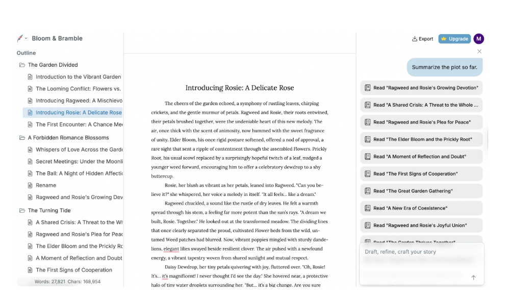Open Read "A Moment of Reflection and Doubt" card
Image resolution: width=510 pixels, height=303 pixels.
tap(421, 157)
